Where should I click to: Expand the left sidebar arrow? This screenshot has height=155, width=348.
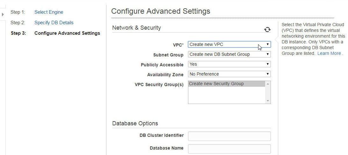click(3, 15)
